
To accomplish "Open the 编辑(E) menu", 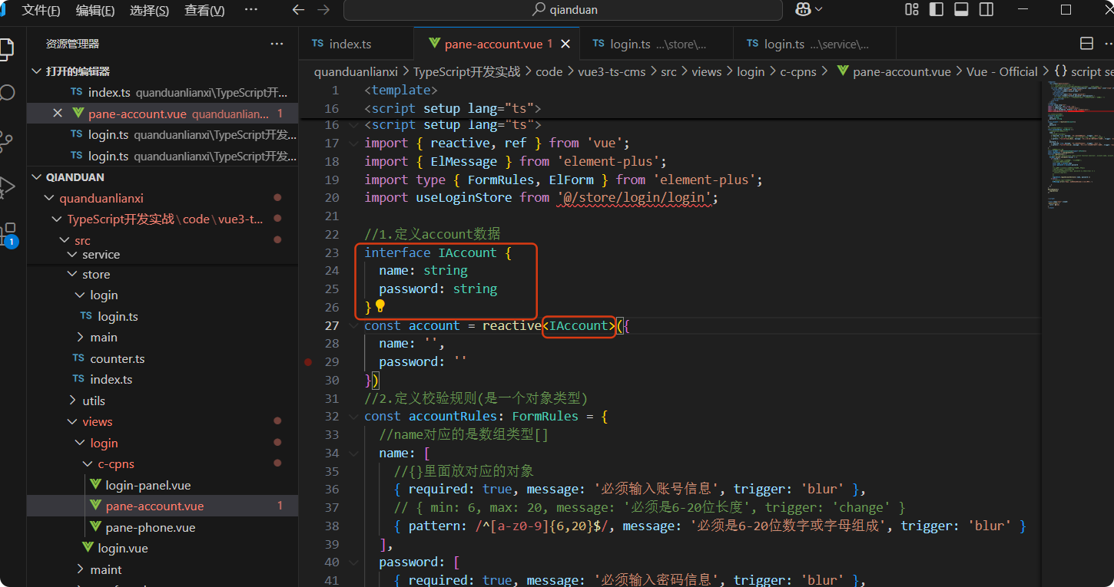I will (x=94, y=10).
